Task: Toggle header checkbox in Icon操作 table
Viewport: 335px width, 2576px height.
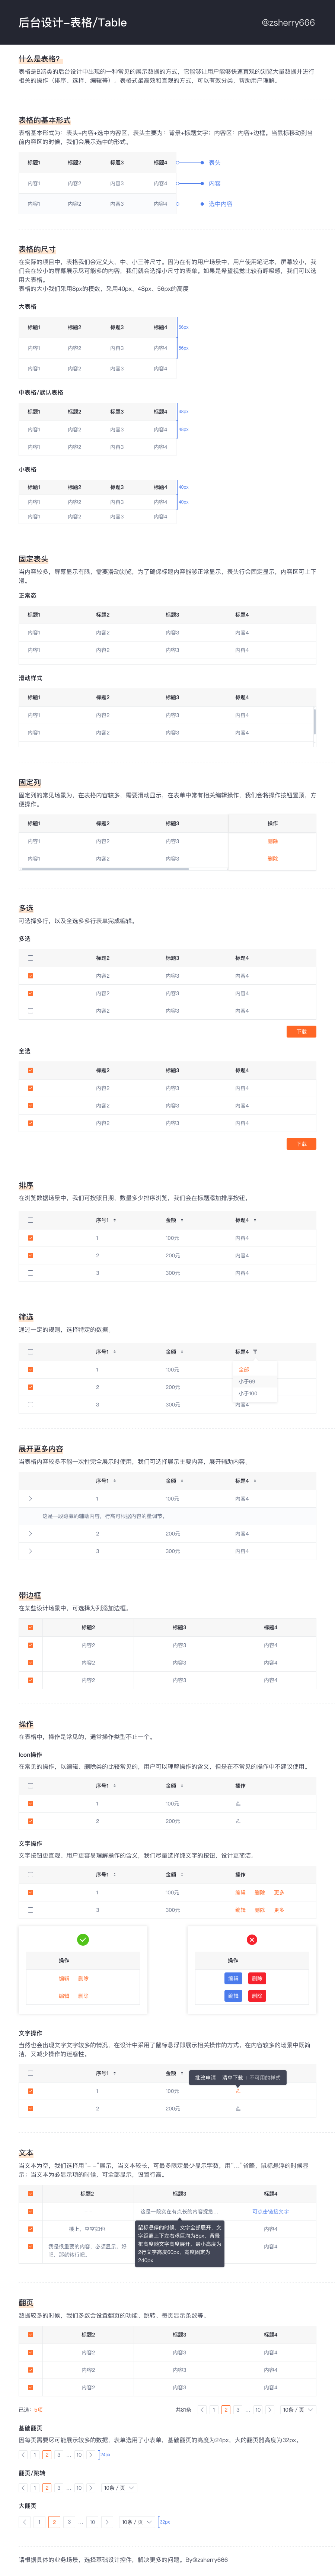Action: pyautogui.click(x=31, y=1786)
